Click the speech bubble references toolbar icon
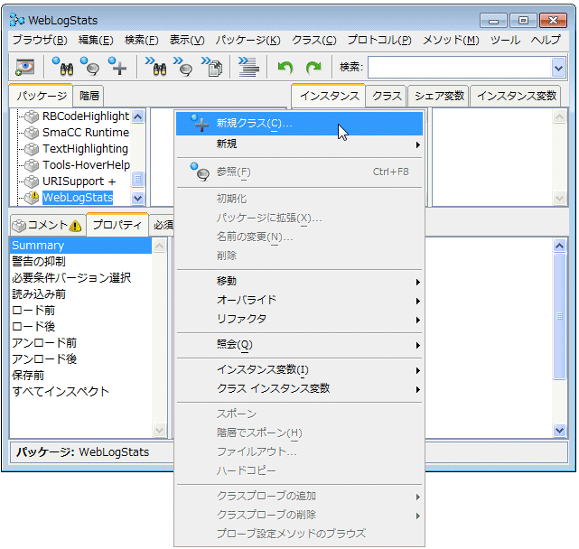 click(89, 67)
